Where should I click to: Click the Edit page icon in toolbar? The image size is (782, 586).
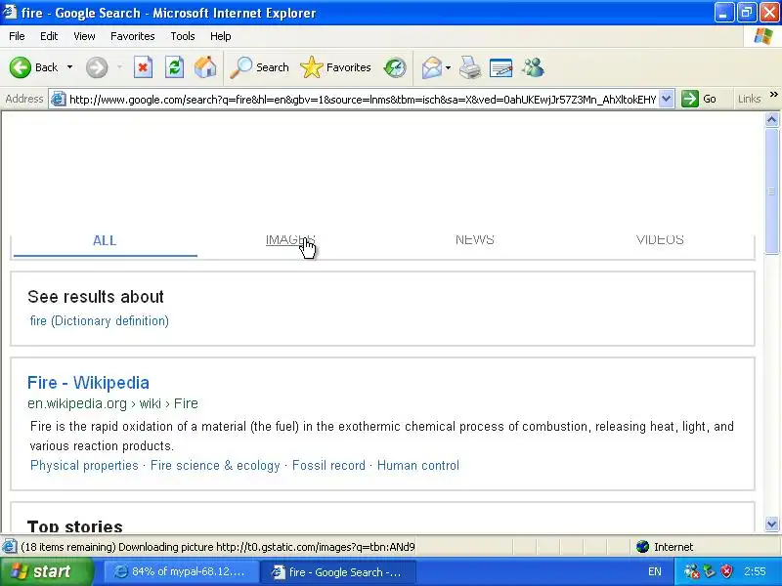501,67
